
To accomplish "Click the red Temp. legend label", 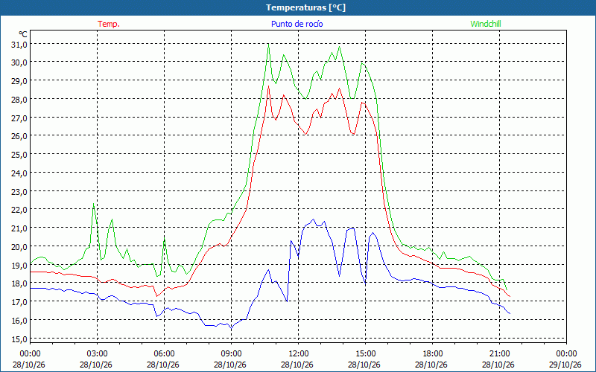I will click(109, 24).
